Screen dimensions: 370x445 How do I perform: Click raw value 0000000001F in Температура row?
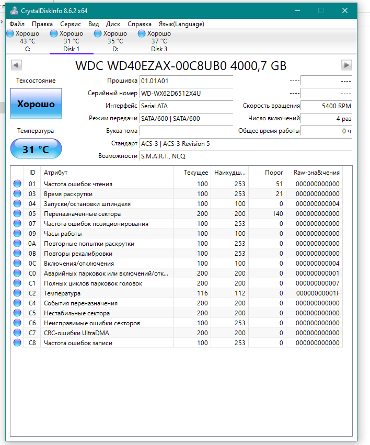(x=318, y=293)
